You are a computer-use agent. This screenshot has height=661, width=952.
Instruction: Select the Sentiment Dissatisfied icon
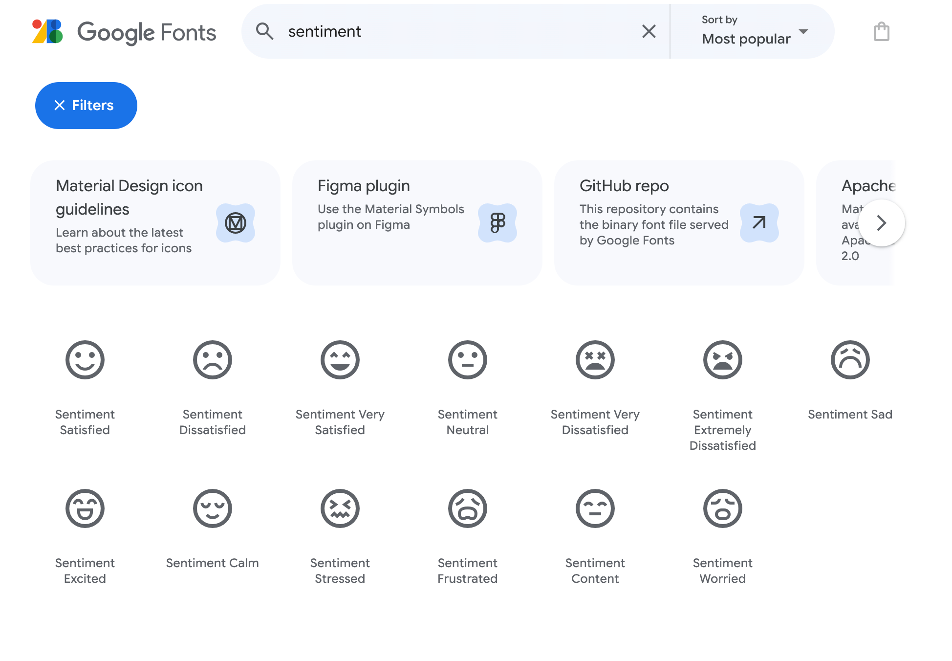213,360
